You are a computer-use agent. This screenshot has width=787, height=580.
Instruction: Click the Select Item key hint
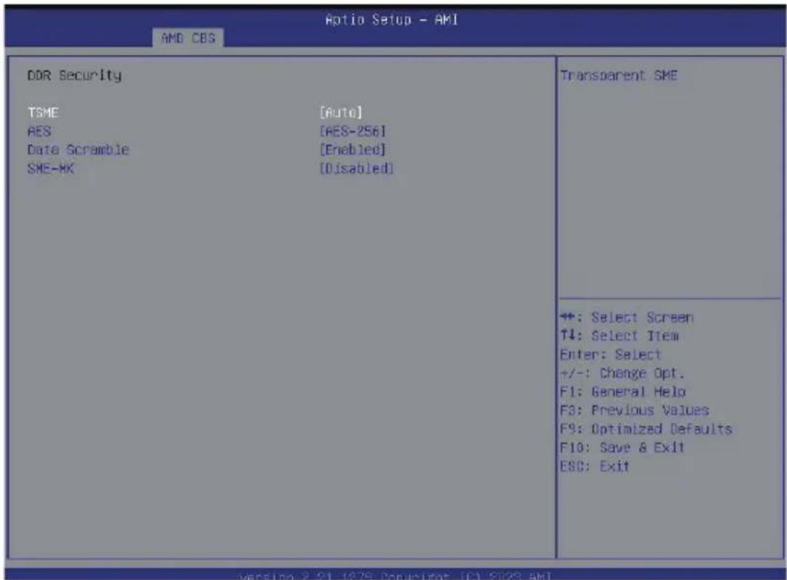pos(619,336)
